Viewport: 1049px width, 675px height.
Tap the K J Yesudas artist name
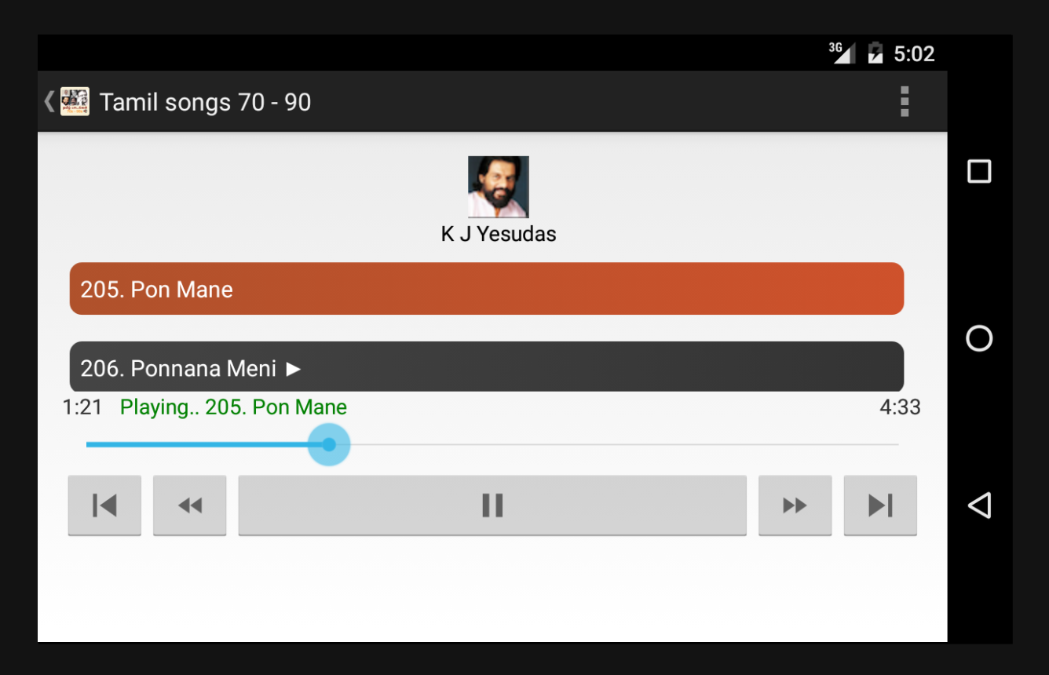[499, 234]
